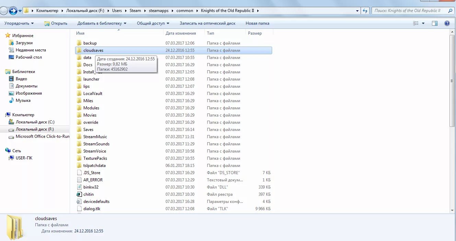Select the StreamMusic folder icon

(x=79, y=137)
